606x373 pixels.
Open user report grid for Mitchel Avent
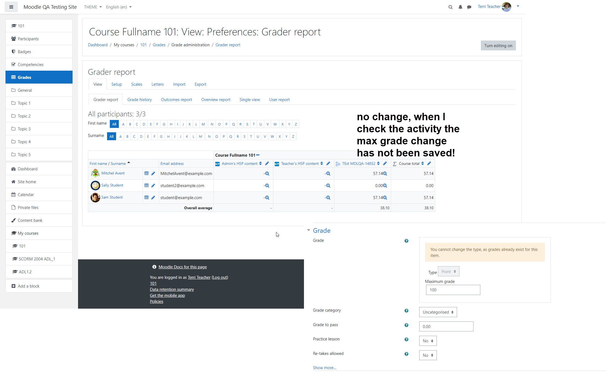[x=147, y=173]
